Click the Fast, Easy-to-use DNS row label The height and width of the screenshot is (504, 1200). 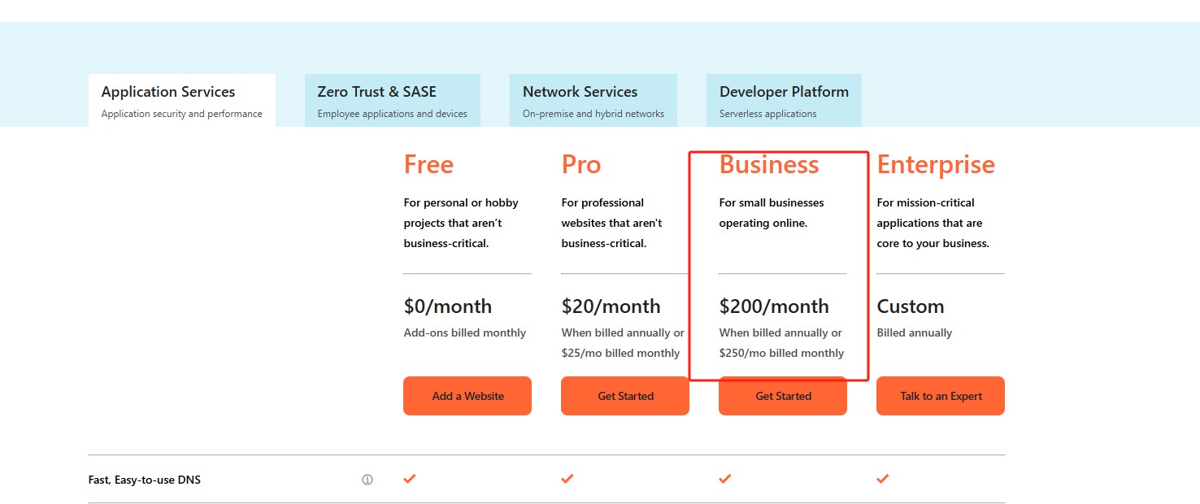145,480
